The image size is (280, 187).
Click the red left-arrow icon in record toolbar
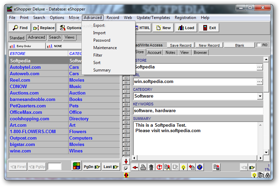coord(135,167)
